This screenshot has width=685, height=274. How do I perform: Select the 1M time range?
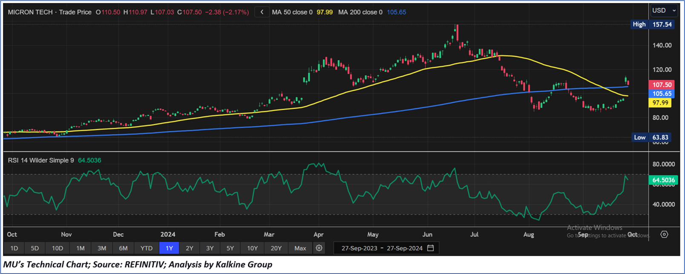81,248
